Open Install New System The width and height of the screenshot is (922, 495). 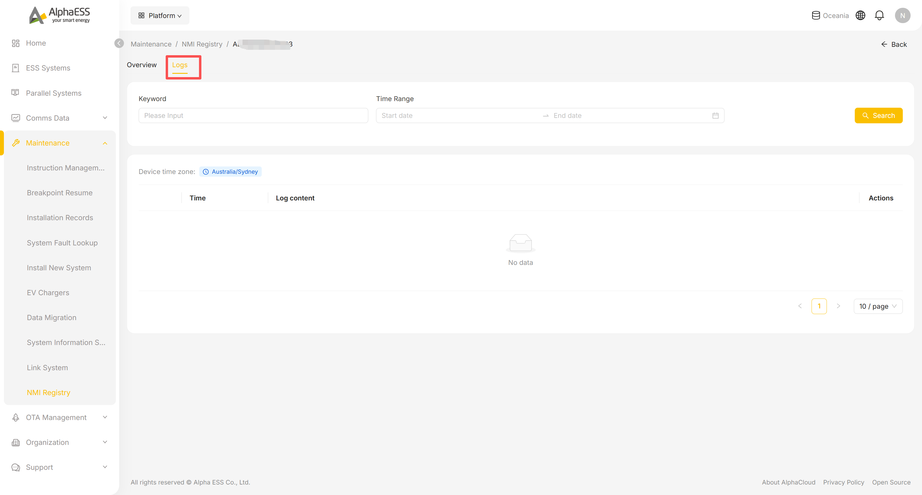59,268
